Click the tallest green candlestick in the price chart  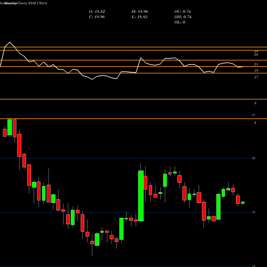point(141,196)
